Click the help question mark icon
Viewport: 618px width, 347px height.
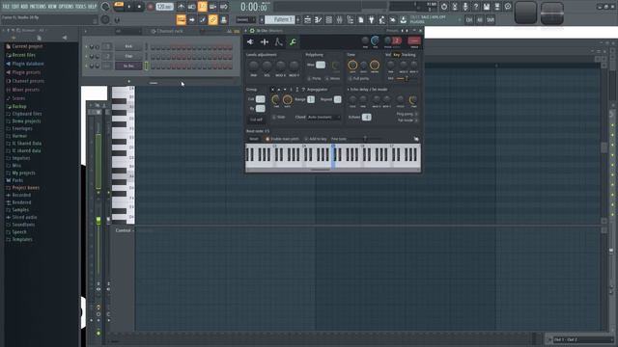[x=476, y=7]
